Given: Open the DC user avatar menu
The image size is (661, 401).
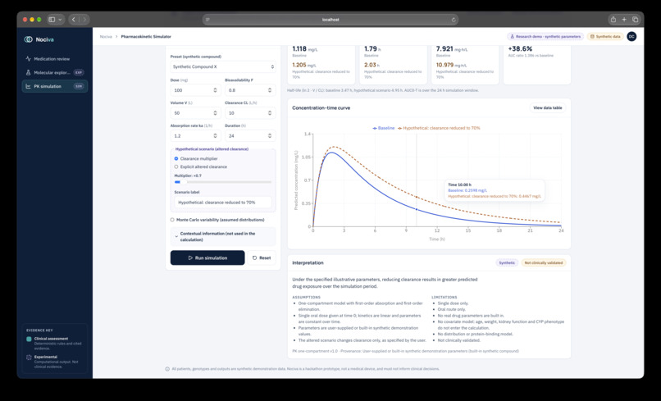Looking at the screenshot, I should click(631, 37).
